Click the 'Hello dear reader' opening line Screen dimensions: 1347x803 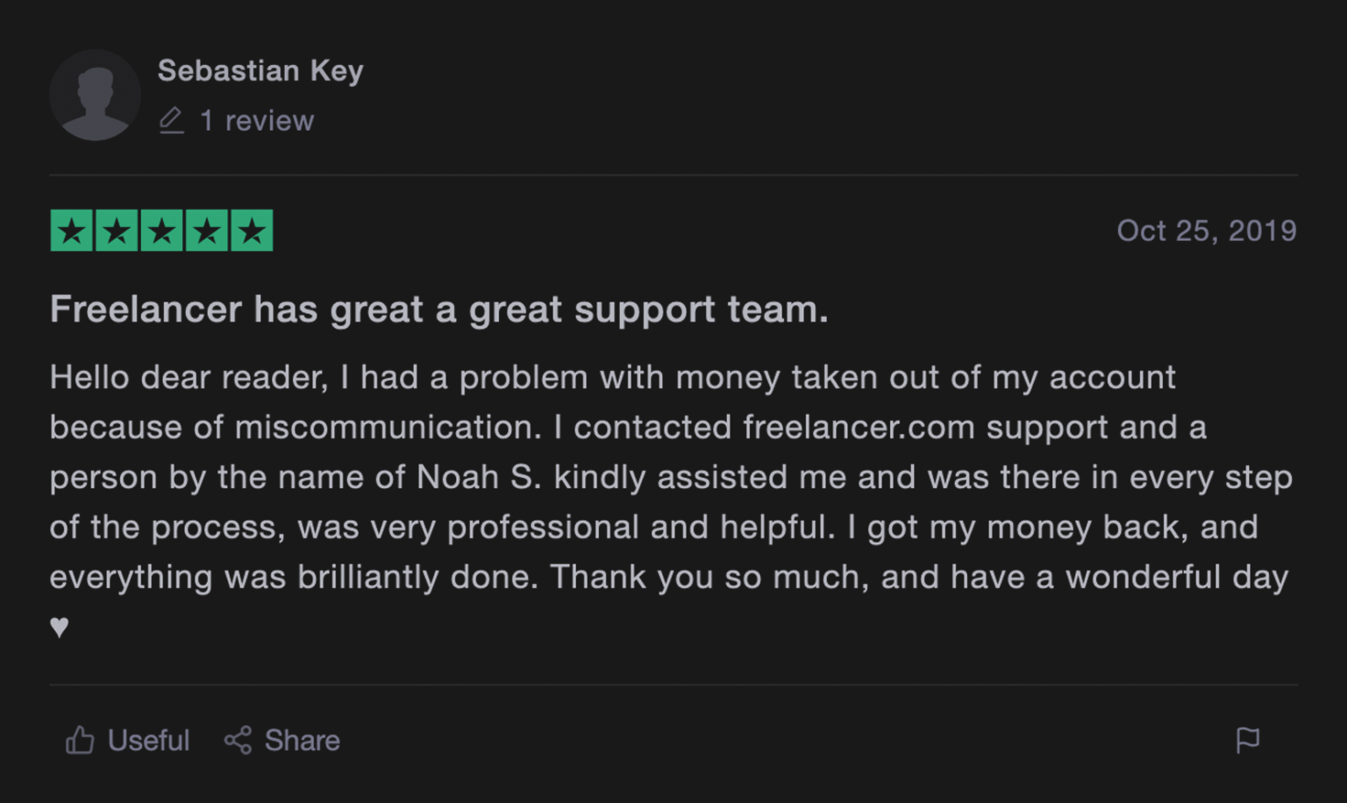(188, 377)
